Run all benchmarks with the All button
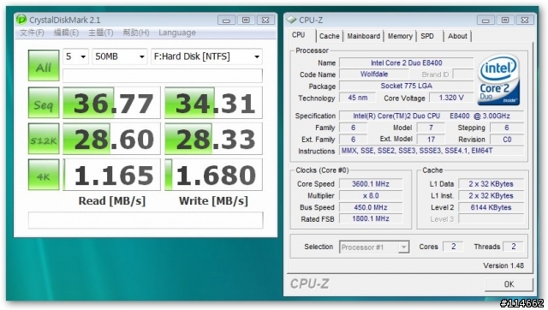 pyautogui.click(x=44, y=65)
